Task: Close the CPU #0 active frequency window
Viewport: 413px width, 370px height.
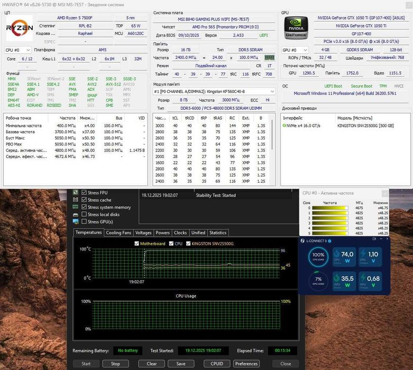Action: coord(385,193)
